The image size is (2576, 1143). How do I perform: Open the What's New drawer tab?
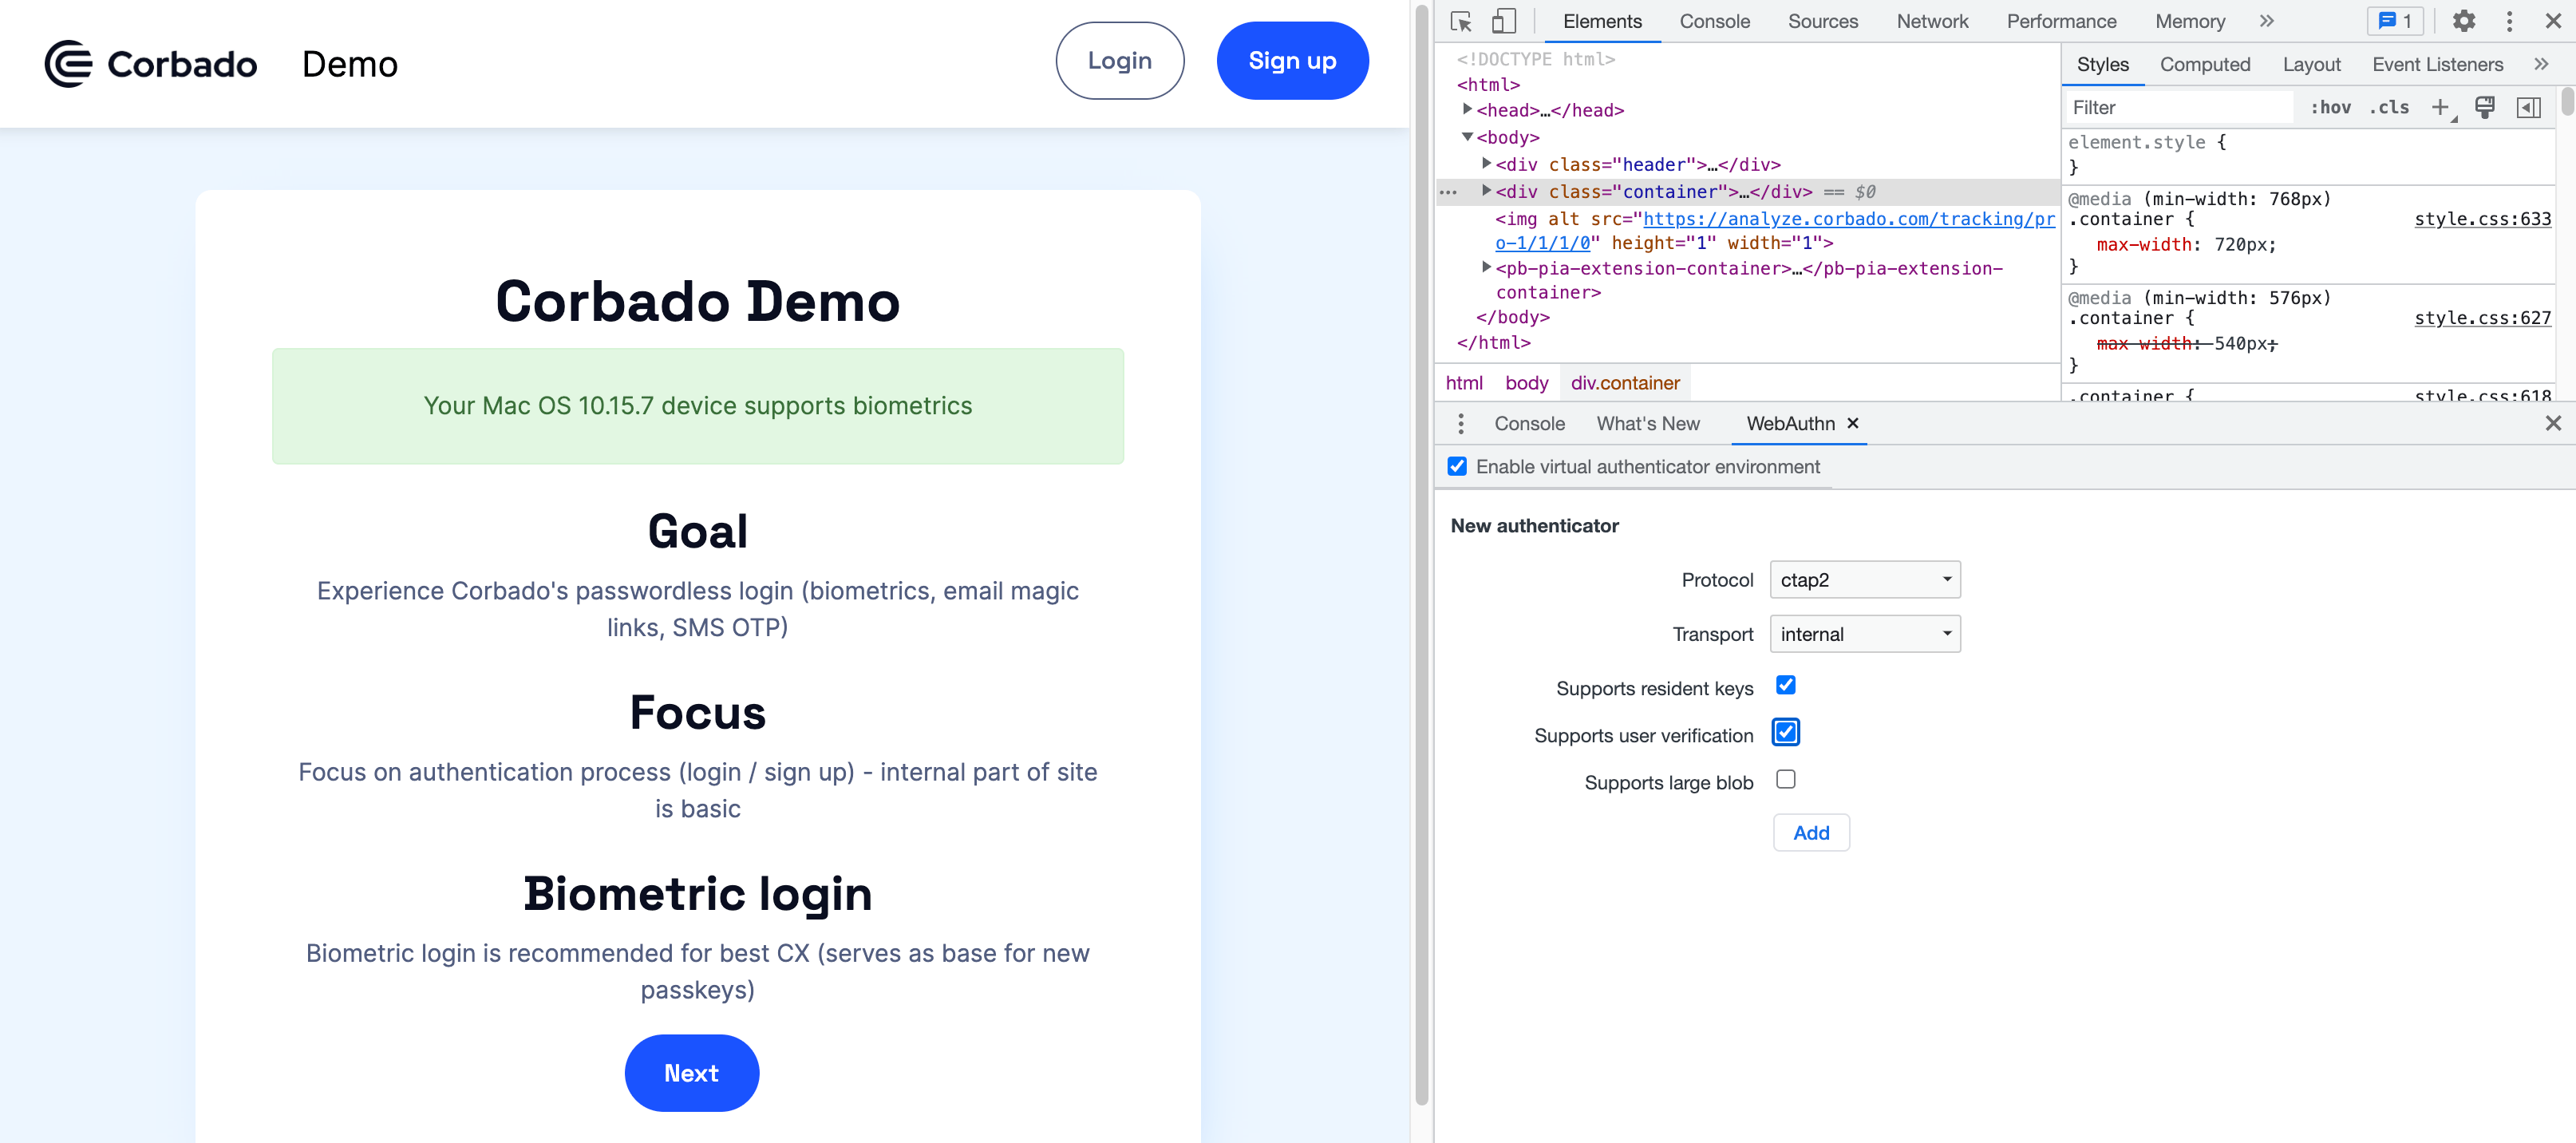coord(1647,424)
